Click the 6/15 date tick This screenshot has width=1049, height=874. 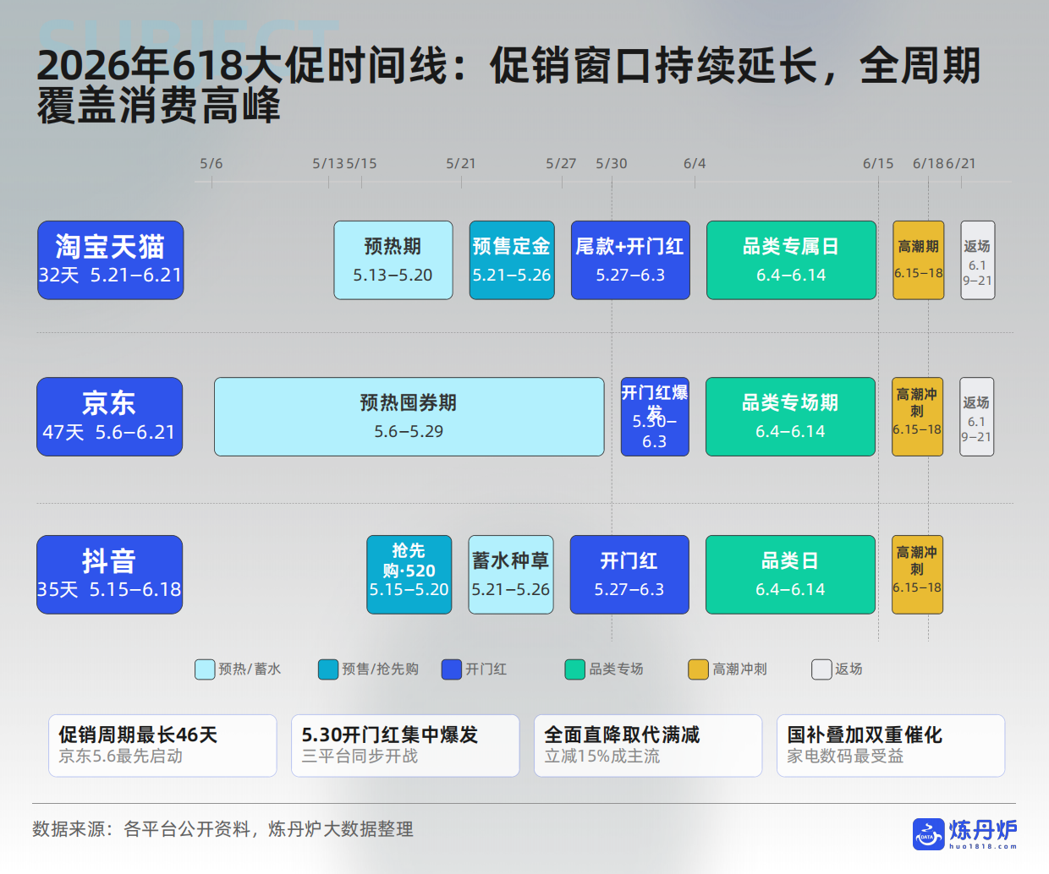pyautogui.click(x=878, y=163)
